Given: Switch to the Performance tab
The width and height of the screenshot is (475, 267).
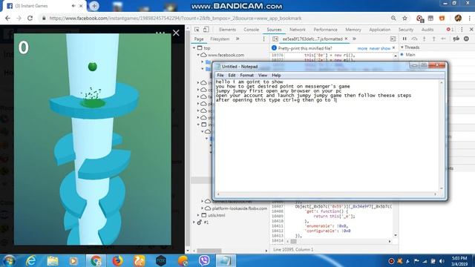Looking at the screenshot, I should click(x=325, y=30).
